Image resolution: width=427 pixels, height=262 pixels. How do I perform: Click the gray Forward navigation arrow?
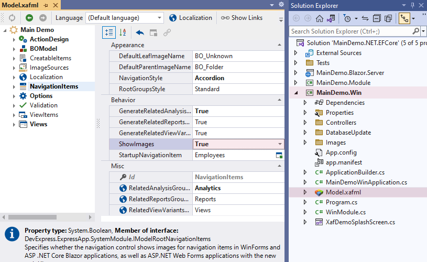pos(43,18)
